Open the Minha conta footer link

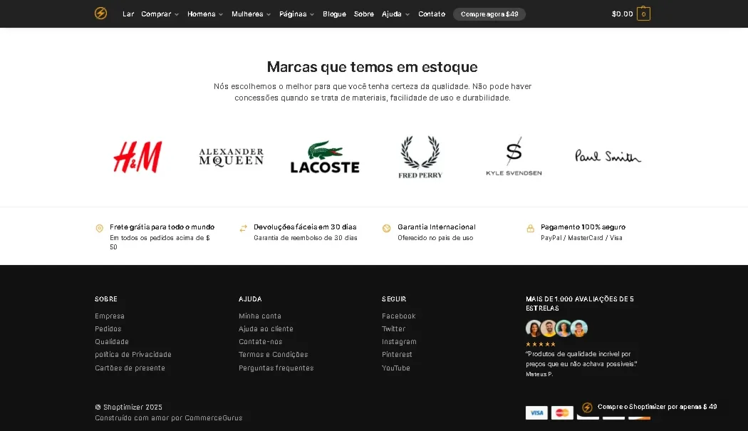260,316
